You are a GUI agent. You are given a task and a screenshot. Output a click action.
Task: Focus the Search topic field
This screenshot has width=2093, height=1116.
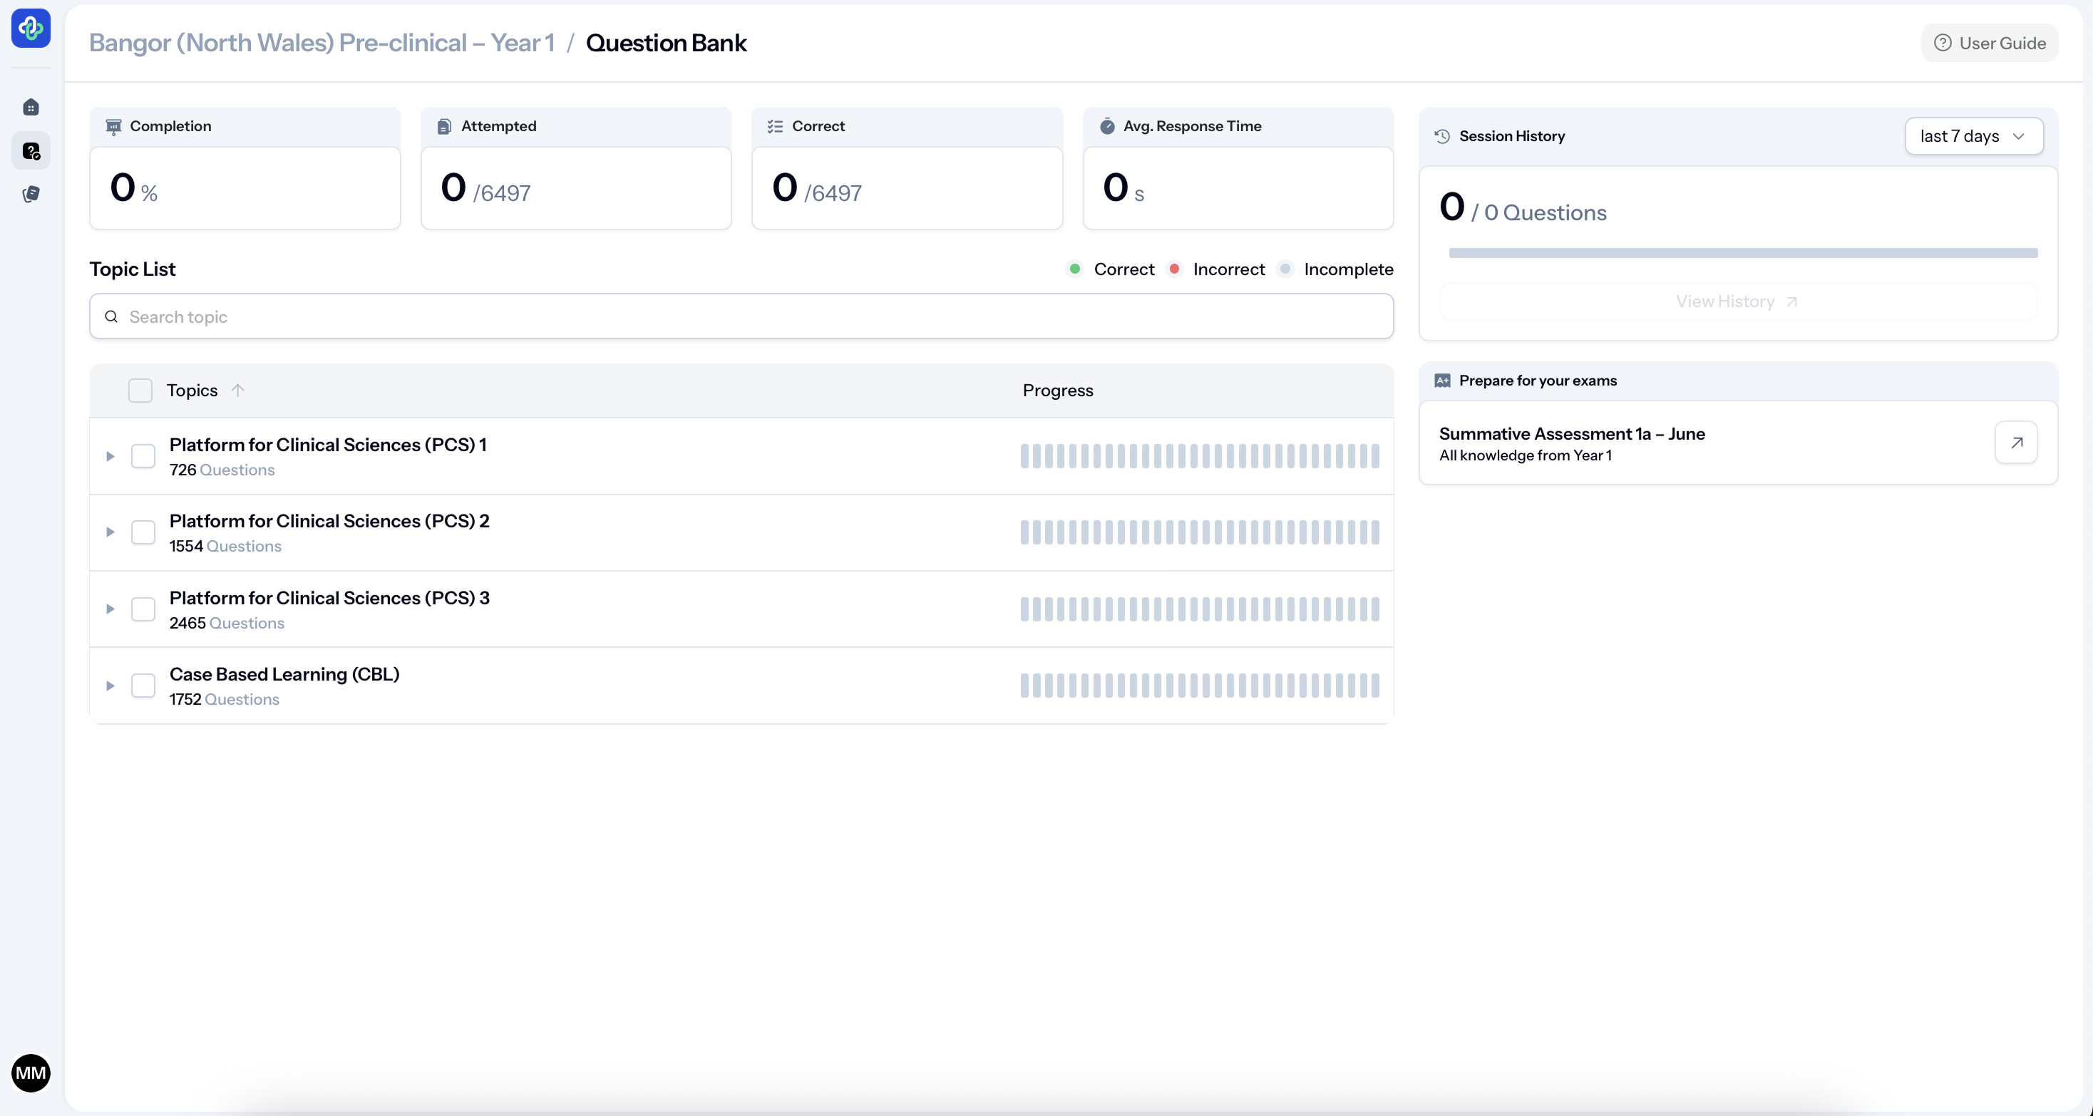(x=741, y=316)
